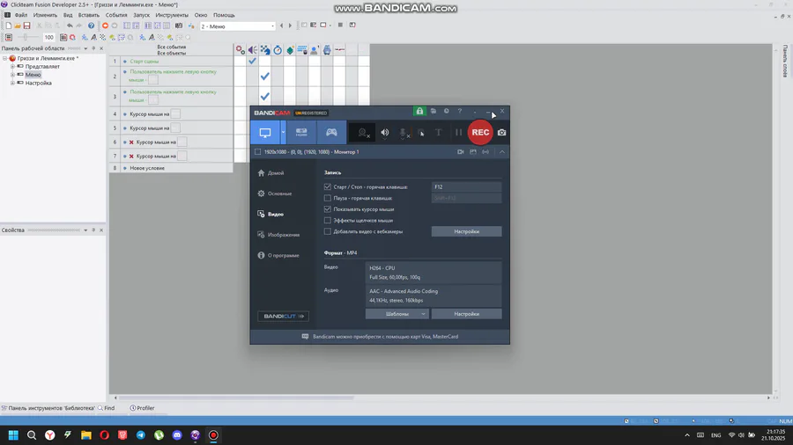793x445 pixels.
Task: Click the speaker sound icon in Bandicam
Action: (x=385, y=133)
